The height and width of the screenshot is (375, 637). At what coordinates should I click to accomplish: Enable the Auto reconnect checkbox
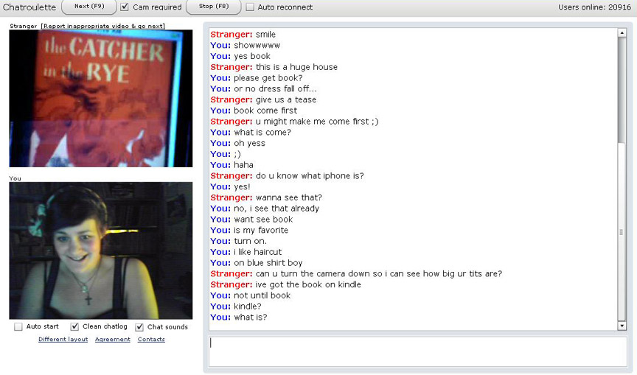coord(250,7)
